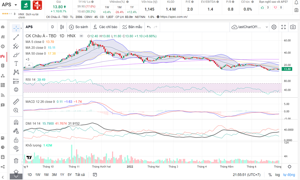Click the thumbs up vote for APS

262,7
